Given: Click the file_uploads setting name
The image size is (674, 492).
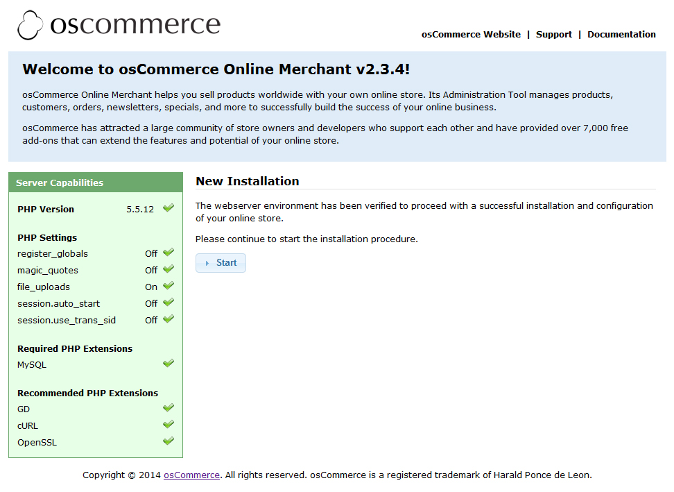Looking at the screenshot, I should coord(44,287).
